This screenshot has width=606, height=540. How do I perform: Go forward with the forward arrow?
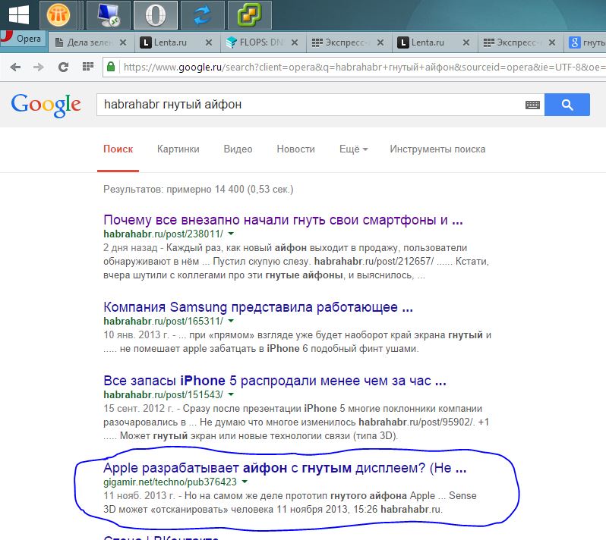tap(38, 67)
